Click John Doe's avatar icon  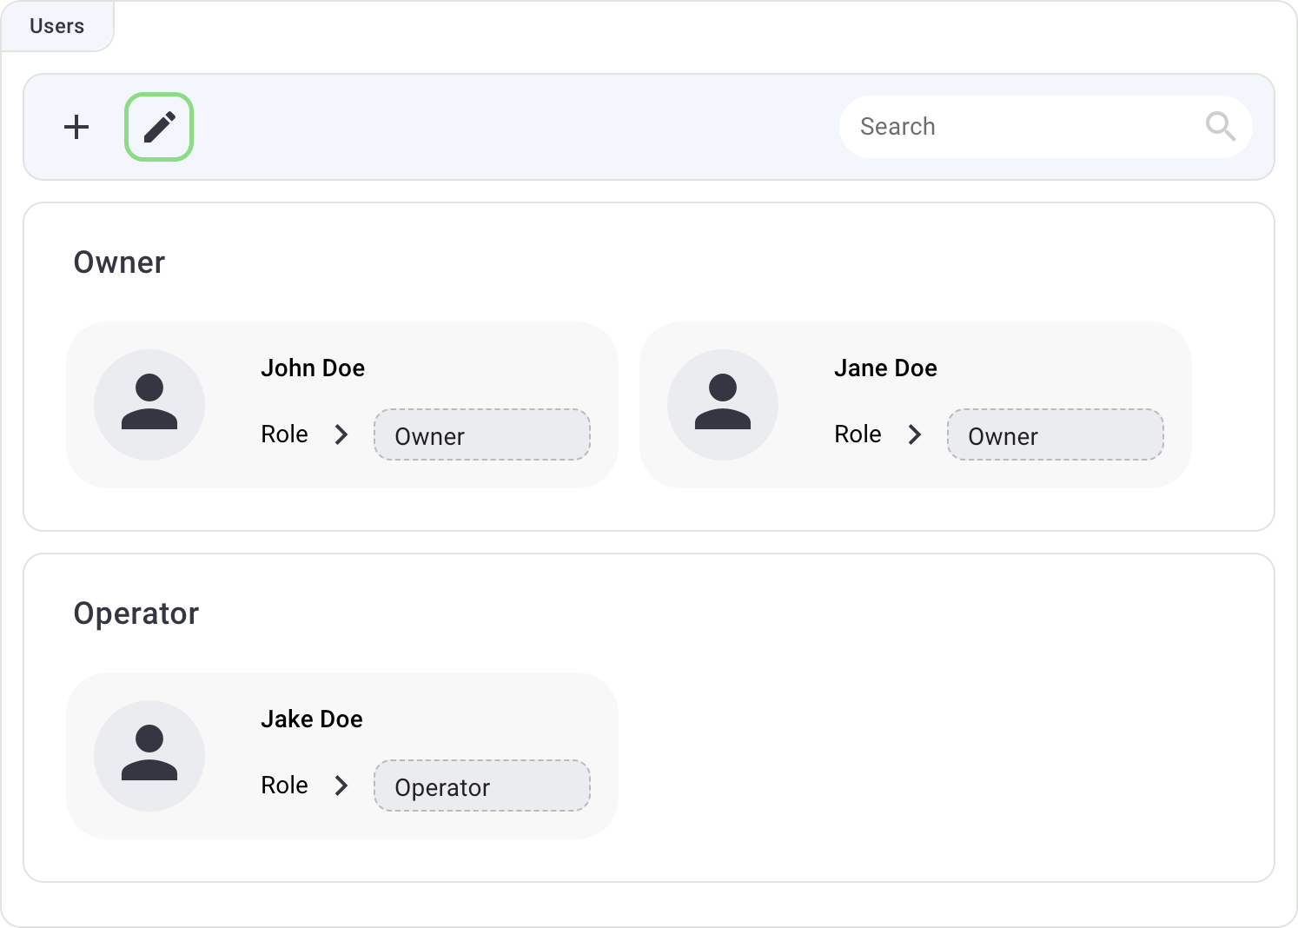click(x=149, y=405)
